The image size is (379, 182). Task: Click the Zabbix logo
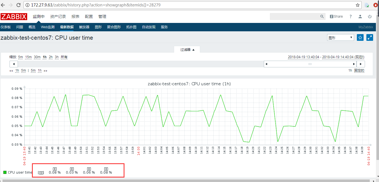coord(14,16)
